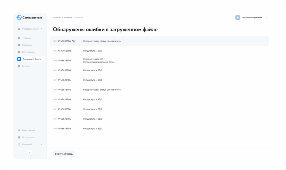Open the Персональное решение chevron
This screenshot has width=286, height=170.
pyautogui.click(x=266, y=18)
